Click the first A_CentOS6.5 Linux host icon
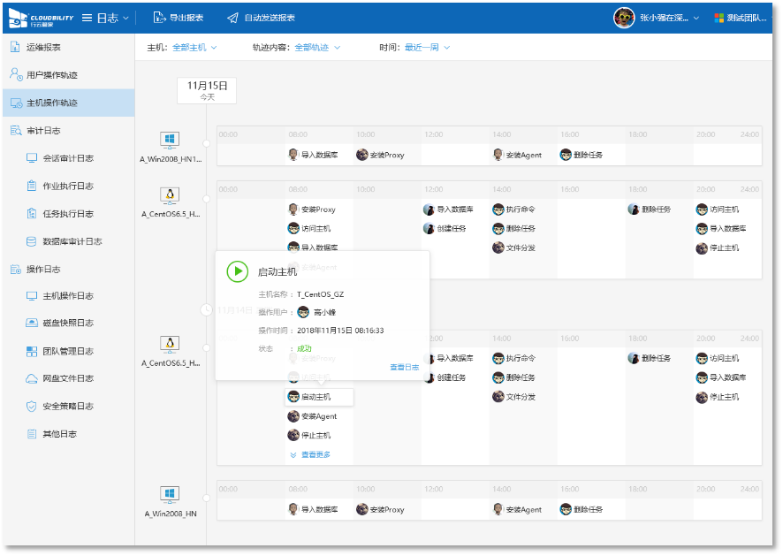This screenshot has height=556, width=783. pos(170,194)
